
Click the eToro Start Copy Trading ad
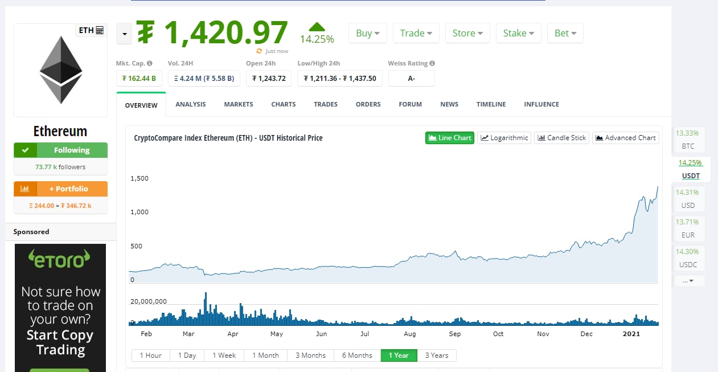pos(60,308)
